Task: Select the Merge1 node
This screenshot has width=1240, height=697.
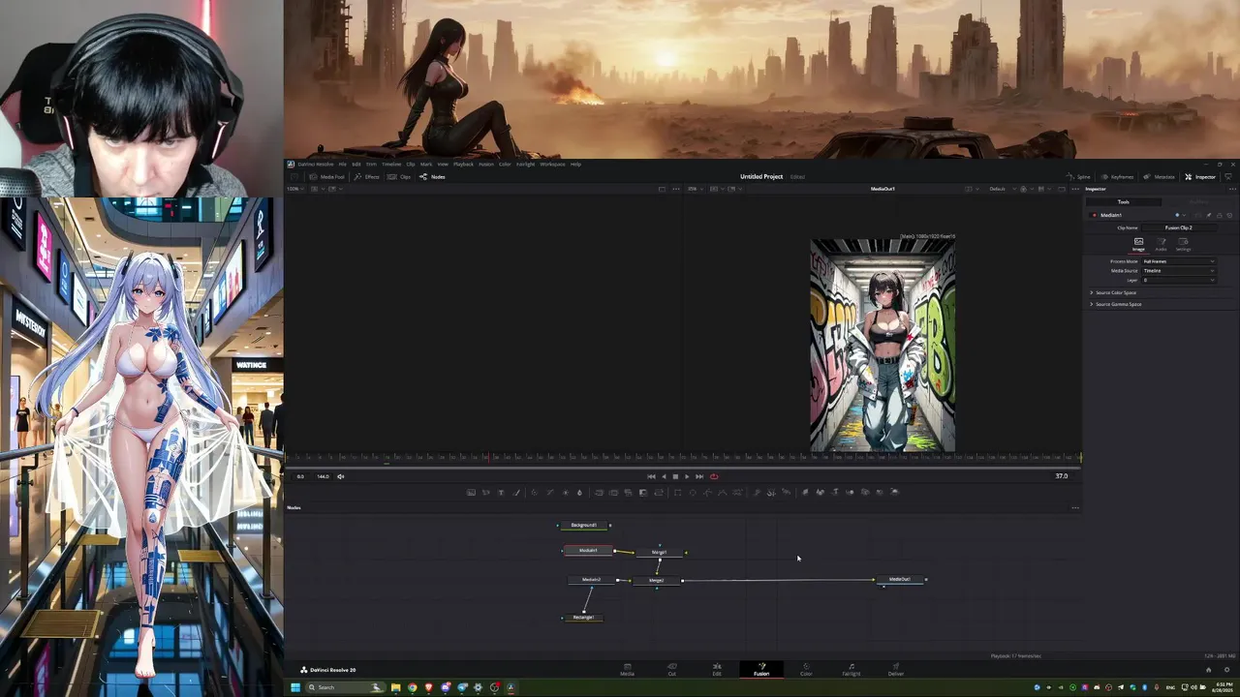Action: tap(659, 552)
